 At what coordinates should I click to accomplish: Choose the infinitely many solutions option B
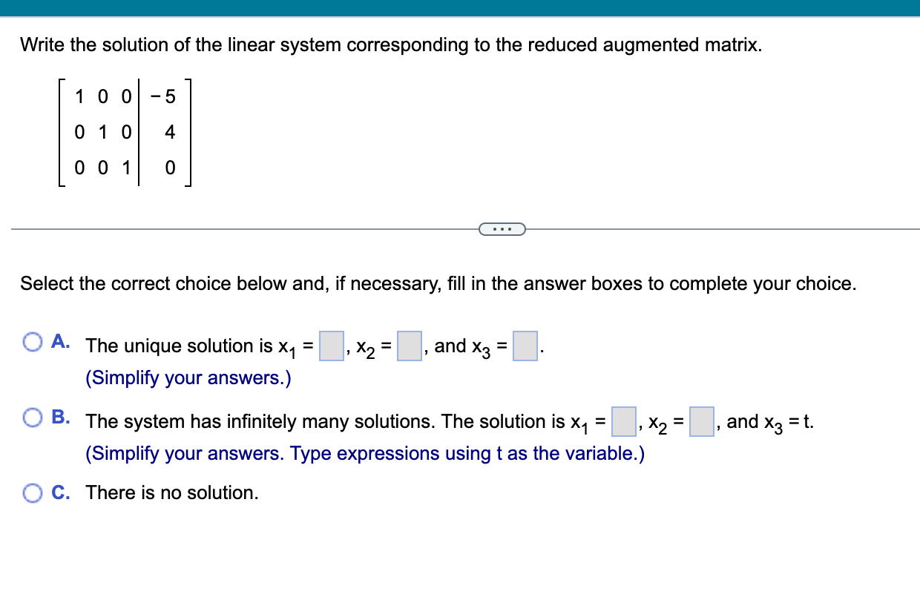tap(33, 418)
